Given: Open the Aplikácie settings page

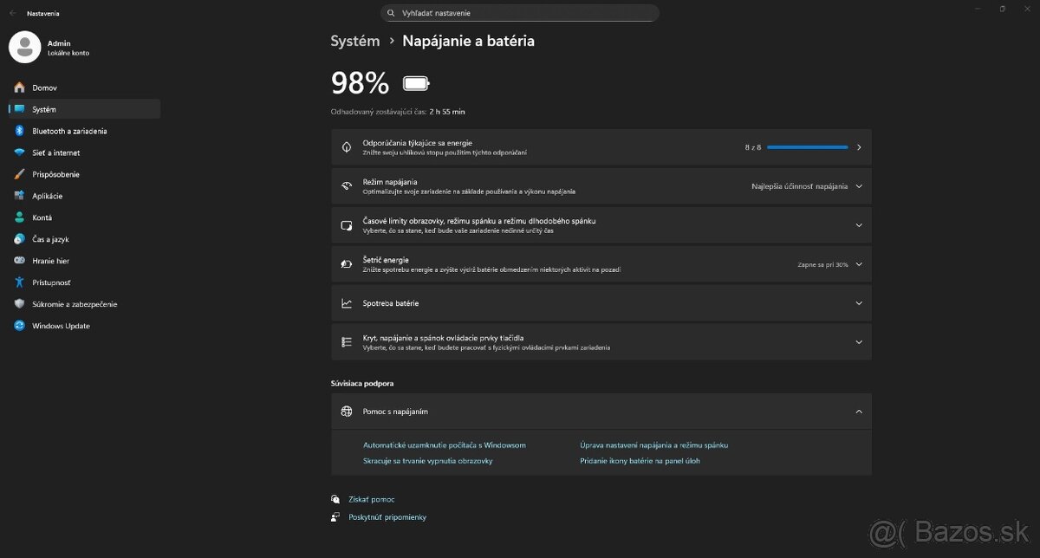Looking at the screenshot, I should point(48,196).
